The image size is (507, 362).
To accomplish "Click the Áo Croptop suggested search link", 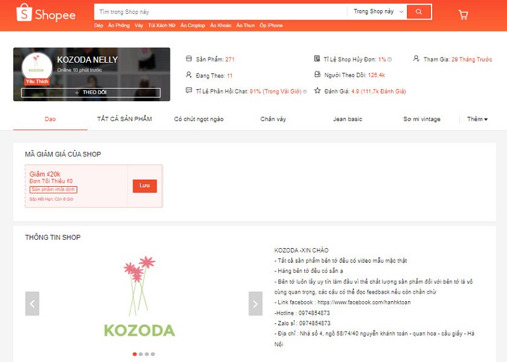I will 193,25.
